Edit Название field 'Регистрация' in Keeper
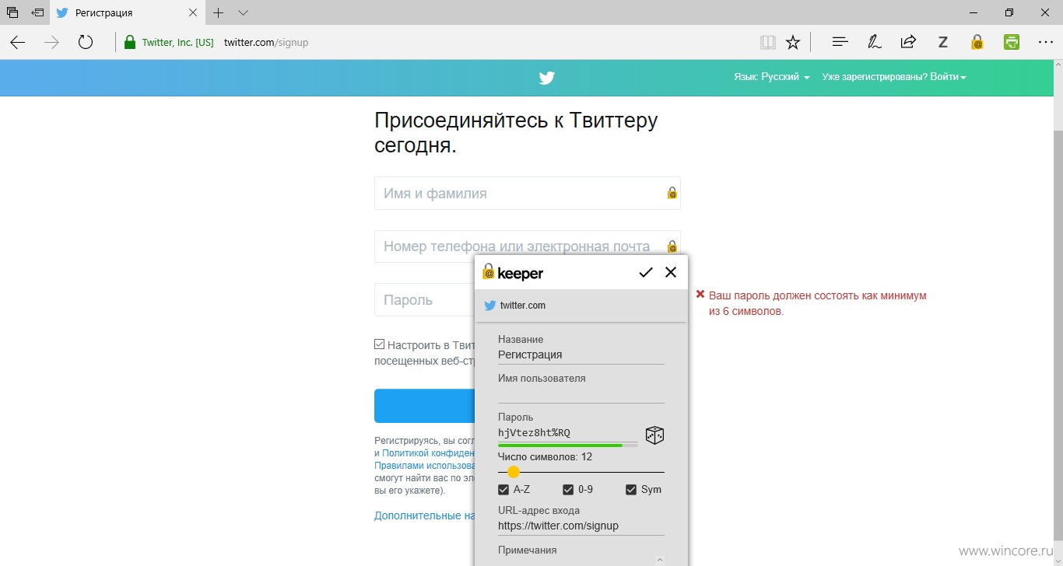The image size is (1063, 566). pyautogui.click(x=581, y=355)
